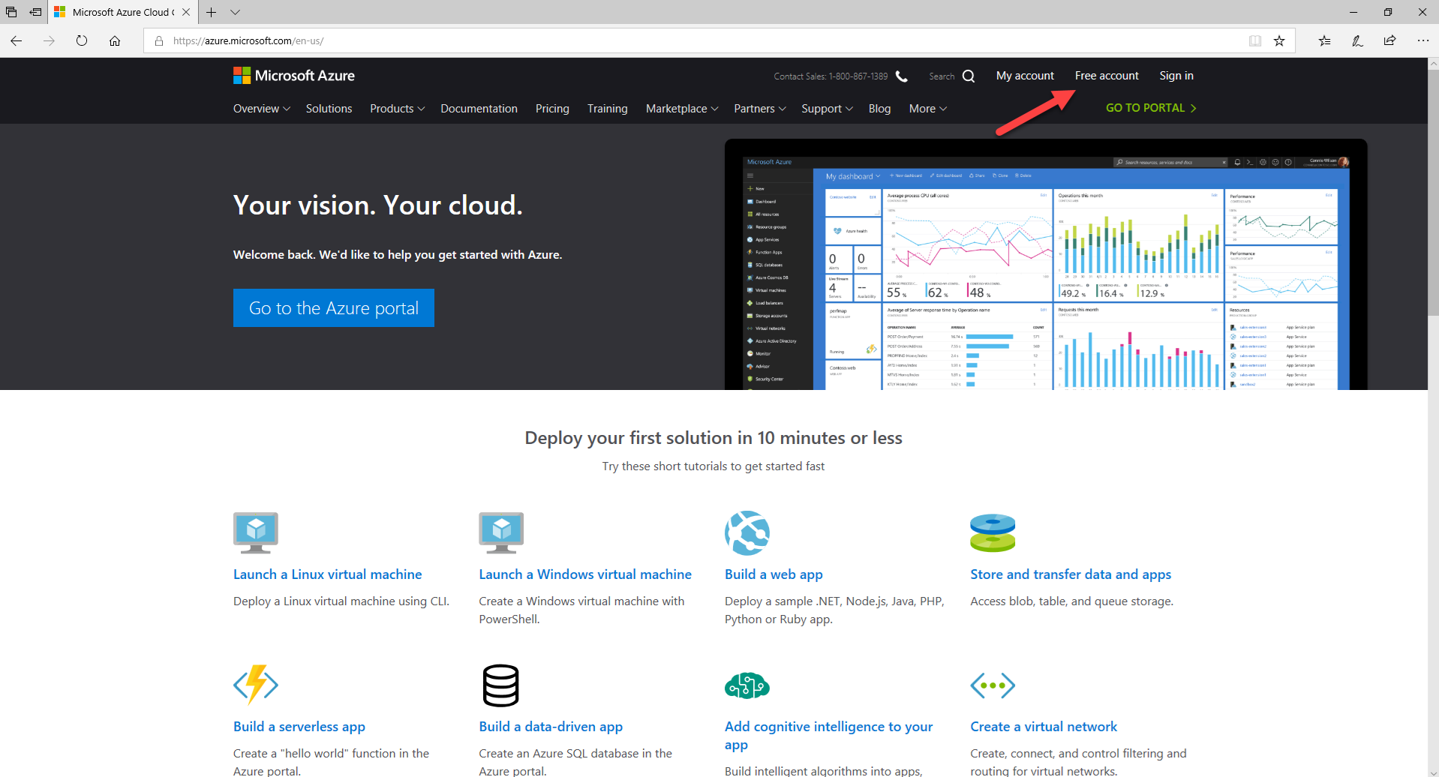Click the Linux virtual machine monitor icon
Image resolution: width=1439 pixels, height=777 pixels.
coord(256,532)
